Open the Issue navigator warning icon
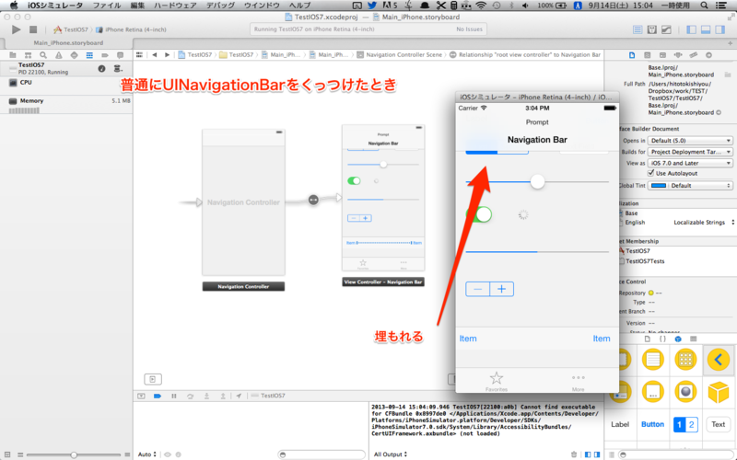 [x=59, y=55]
